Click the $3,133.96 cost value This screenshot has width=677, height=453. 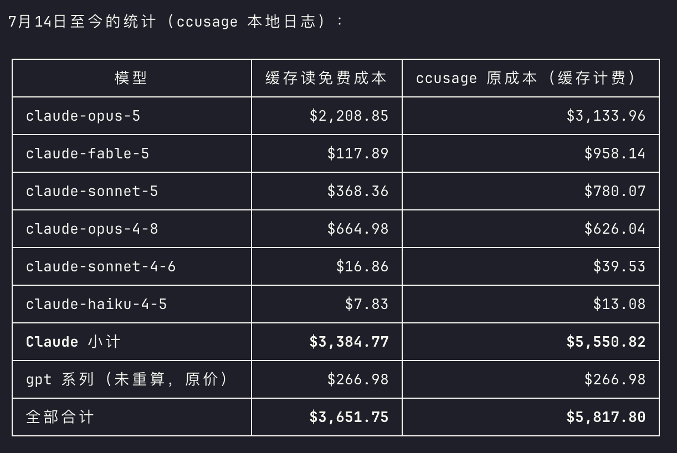point(606,116)
